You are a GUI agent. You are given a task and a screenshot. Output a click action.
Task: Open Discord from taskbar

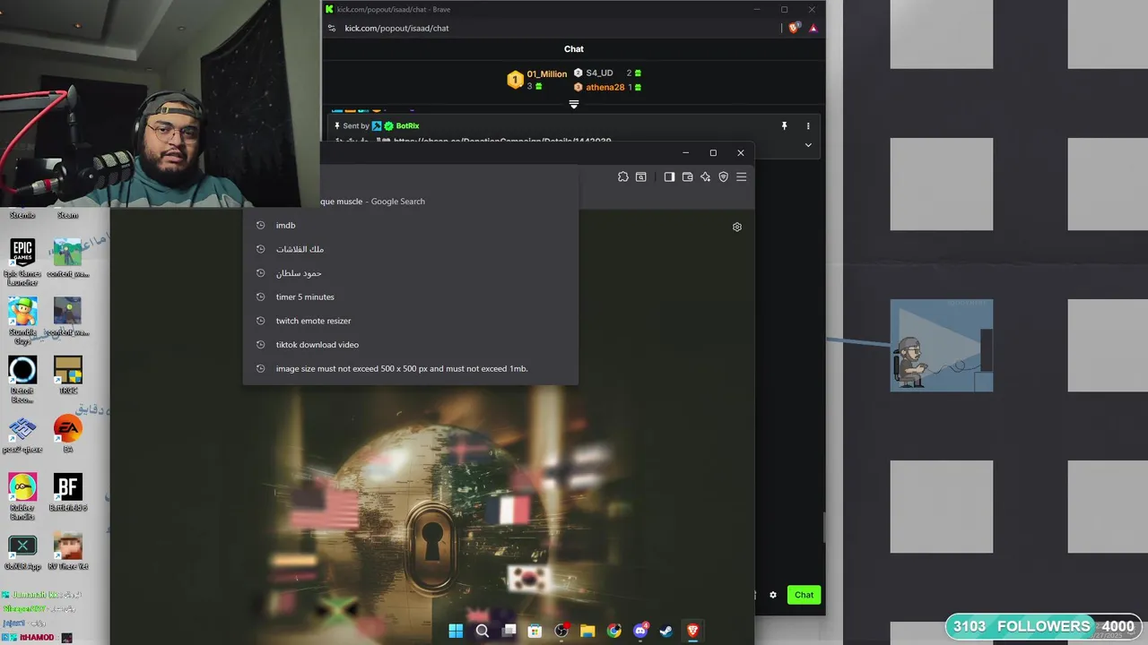(x=640, y=631)
